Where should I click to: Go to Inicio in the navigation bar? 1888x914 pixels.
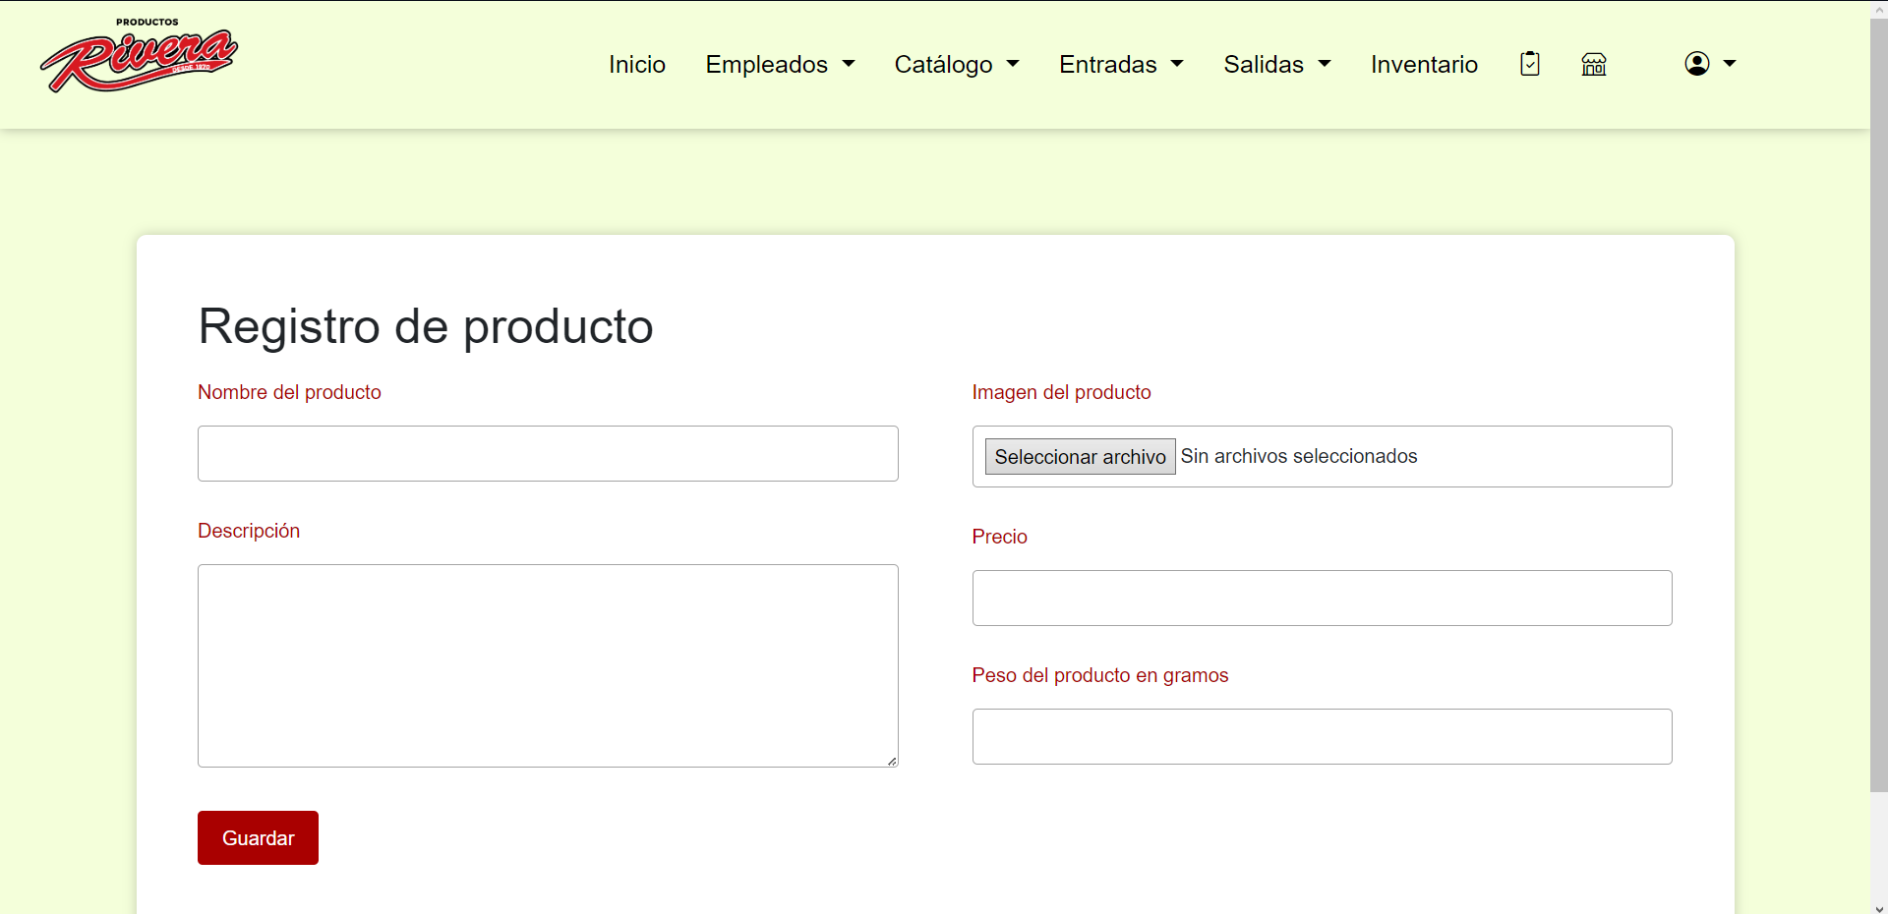click(637, 64)
